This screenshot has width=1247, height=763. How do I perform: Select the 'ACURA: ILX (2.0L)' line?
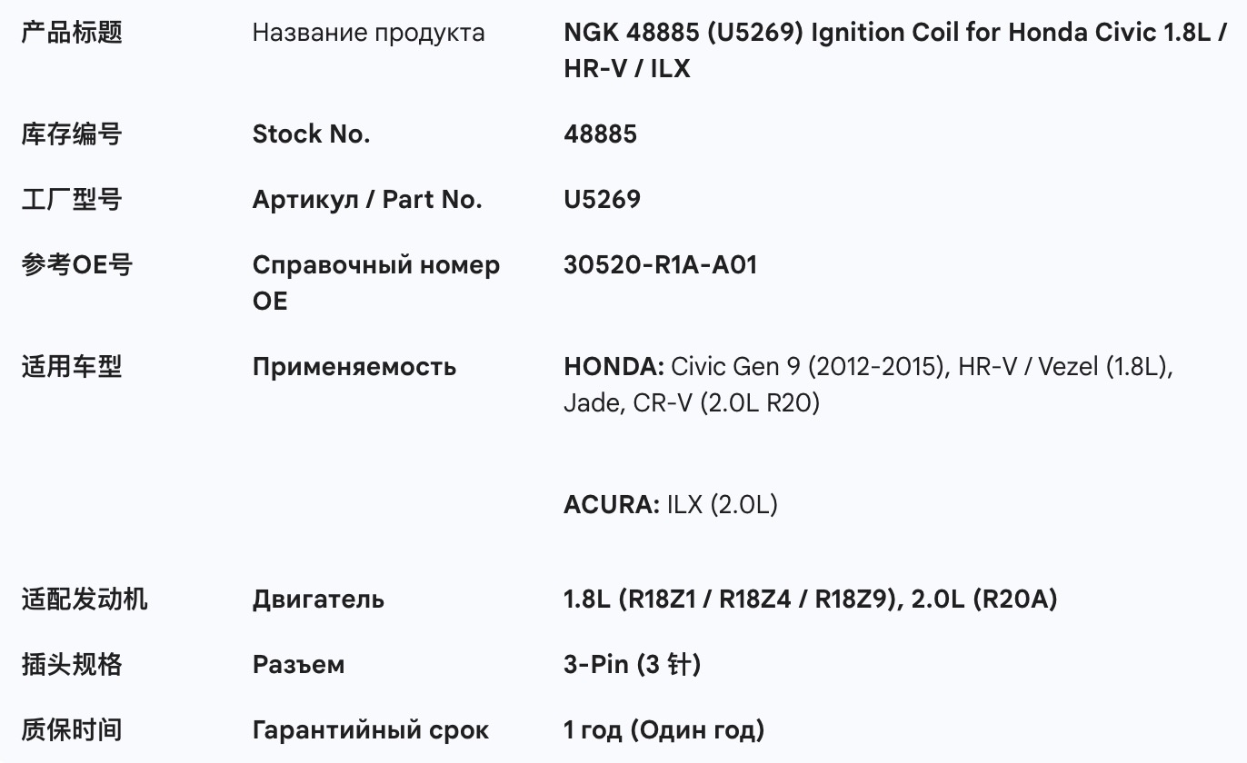(x=671, y=505)
